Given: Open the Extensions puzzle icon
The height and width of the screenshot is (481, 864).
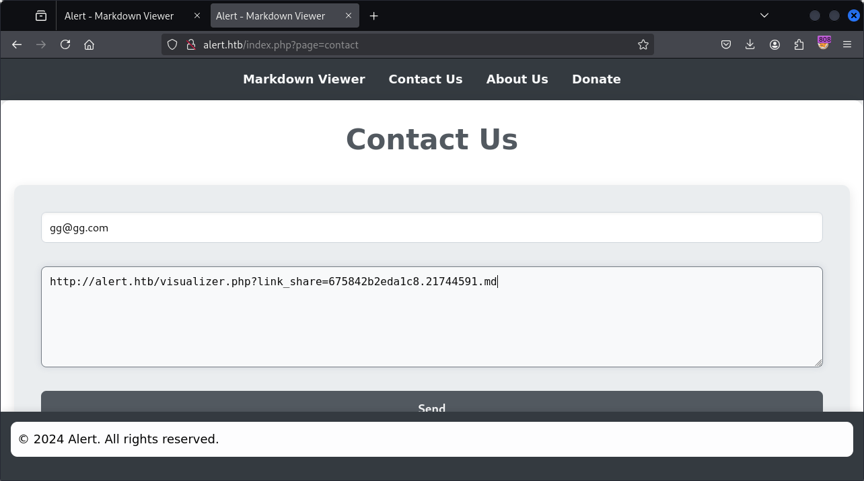Looking at the screenshot, I should pos(799,44).
